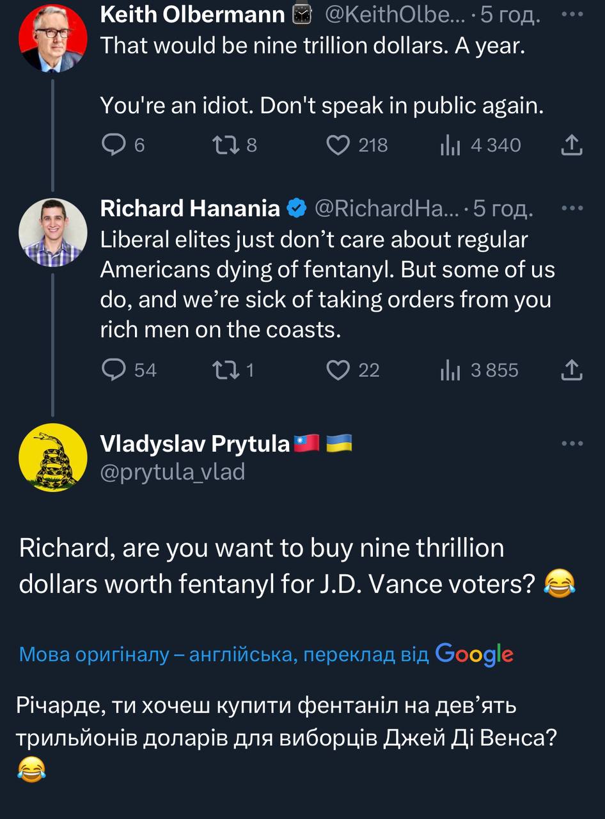This screenshot has height=819, width=605.
Task: Open the Richard Hanania profile name link
Action: tap(190, 208)
